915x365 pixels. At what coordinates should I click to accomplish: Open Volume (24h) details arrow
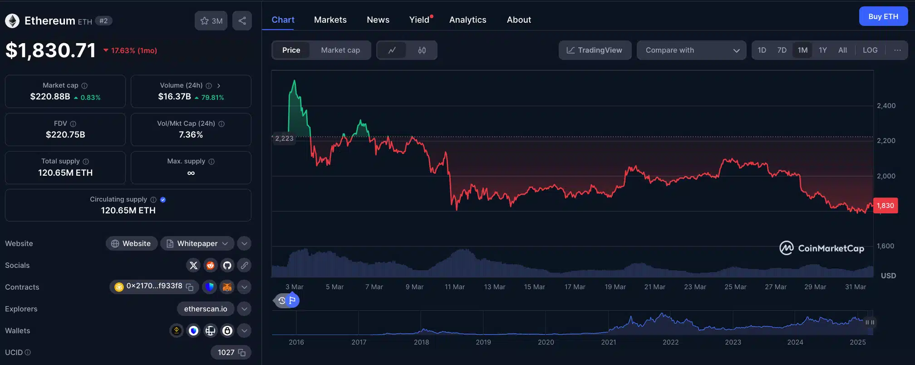pos(219,86)
